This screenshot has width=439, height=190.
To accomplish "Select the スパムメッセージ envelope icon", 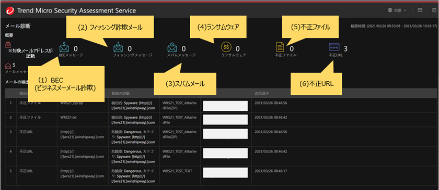I will point(172,47).
